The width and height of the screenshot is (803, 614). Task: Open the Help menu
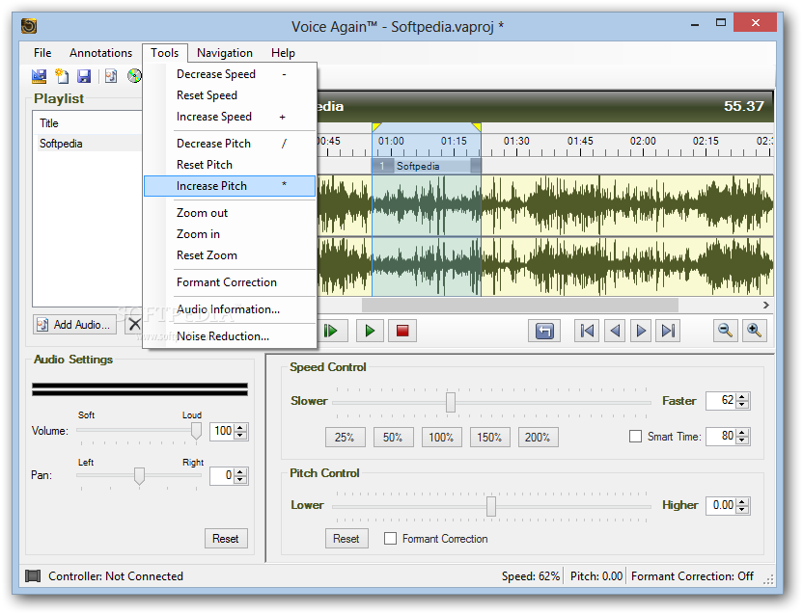[x=283, y=53]
